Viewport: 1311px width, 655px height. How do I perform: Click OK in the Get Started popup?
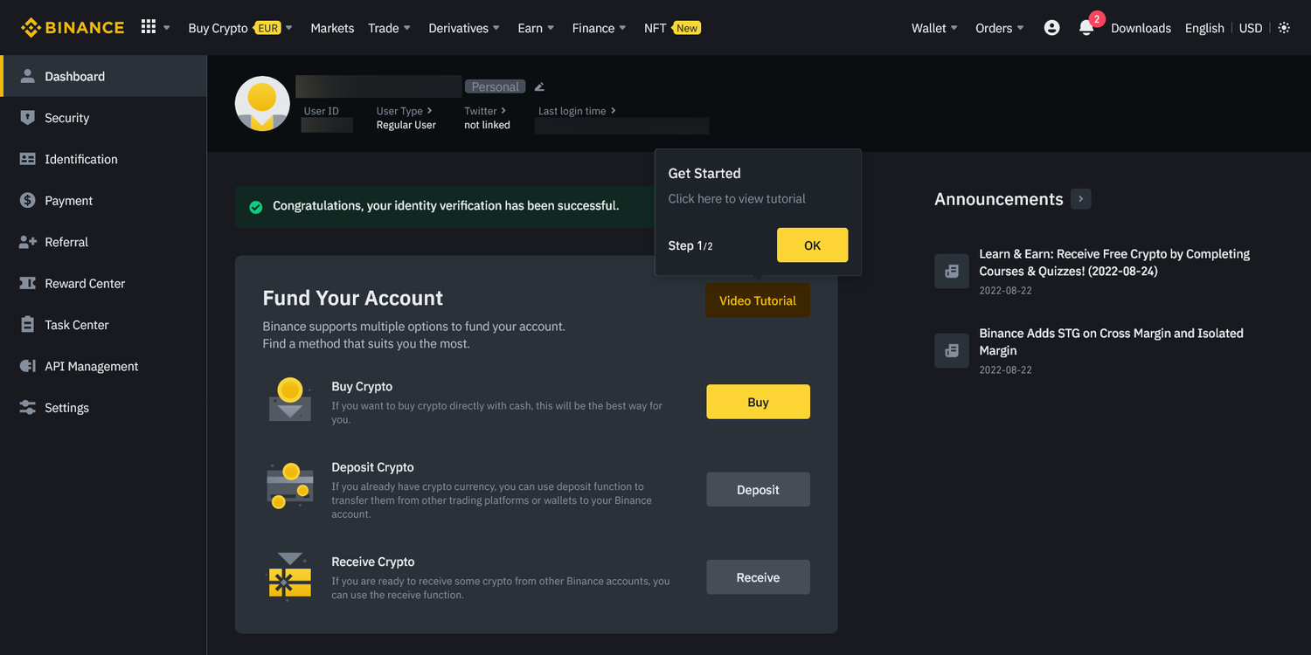[x=812, y=245]
